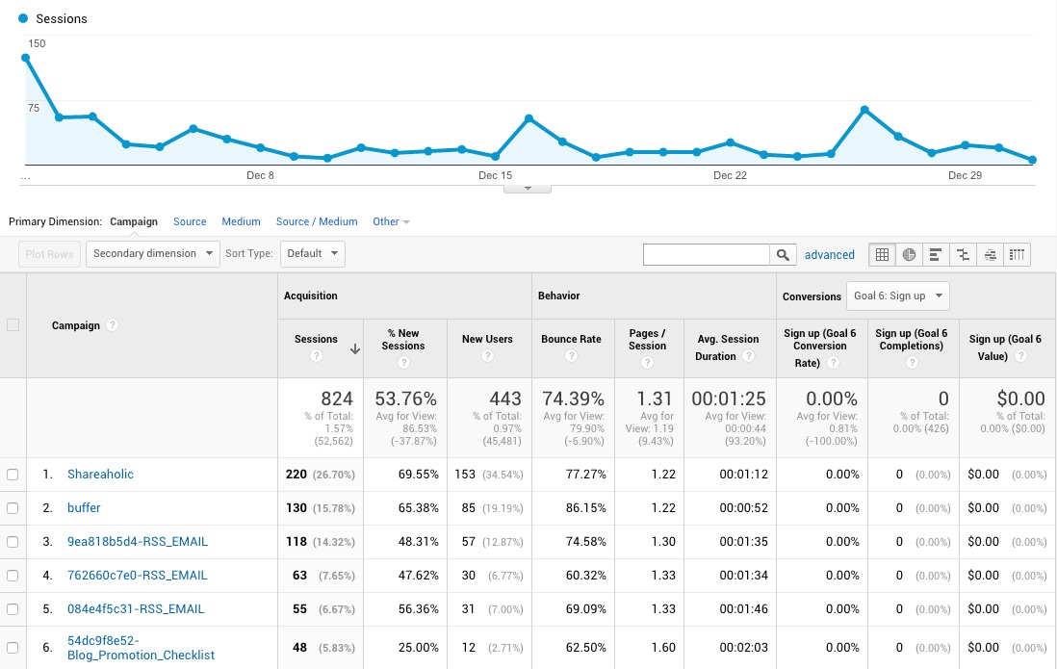This screenshot has width=1057, height=669.
Task: Choose the performance bar view icon
Action: coord(936,254)
